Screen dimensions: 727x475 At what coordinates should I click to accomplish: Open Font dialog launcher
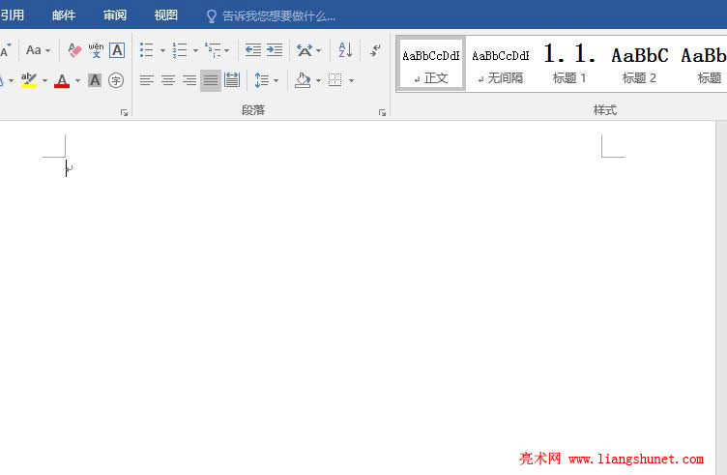[124, 113]
